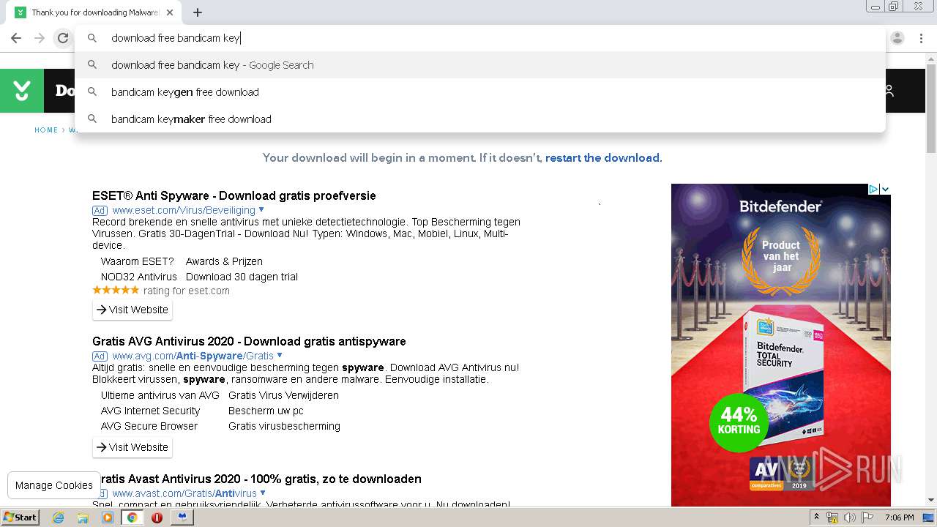937x527 pixels.
Task: Click the search icon beside keymaker suggestion
Action: pos(92,119)
